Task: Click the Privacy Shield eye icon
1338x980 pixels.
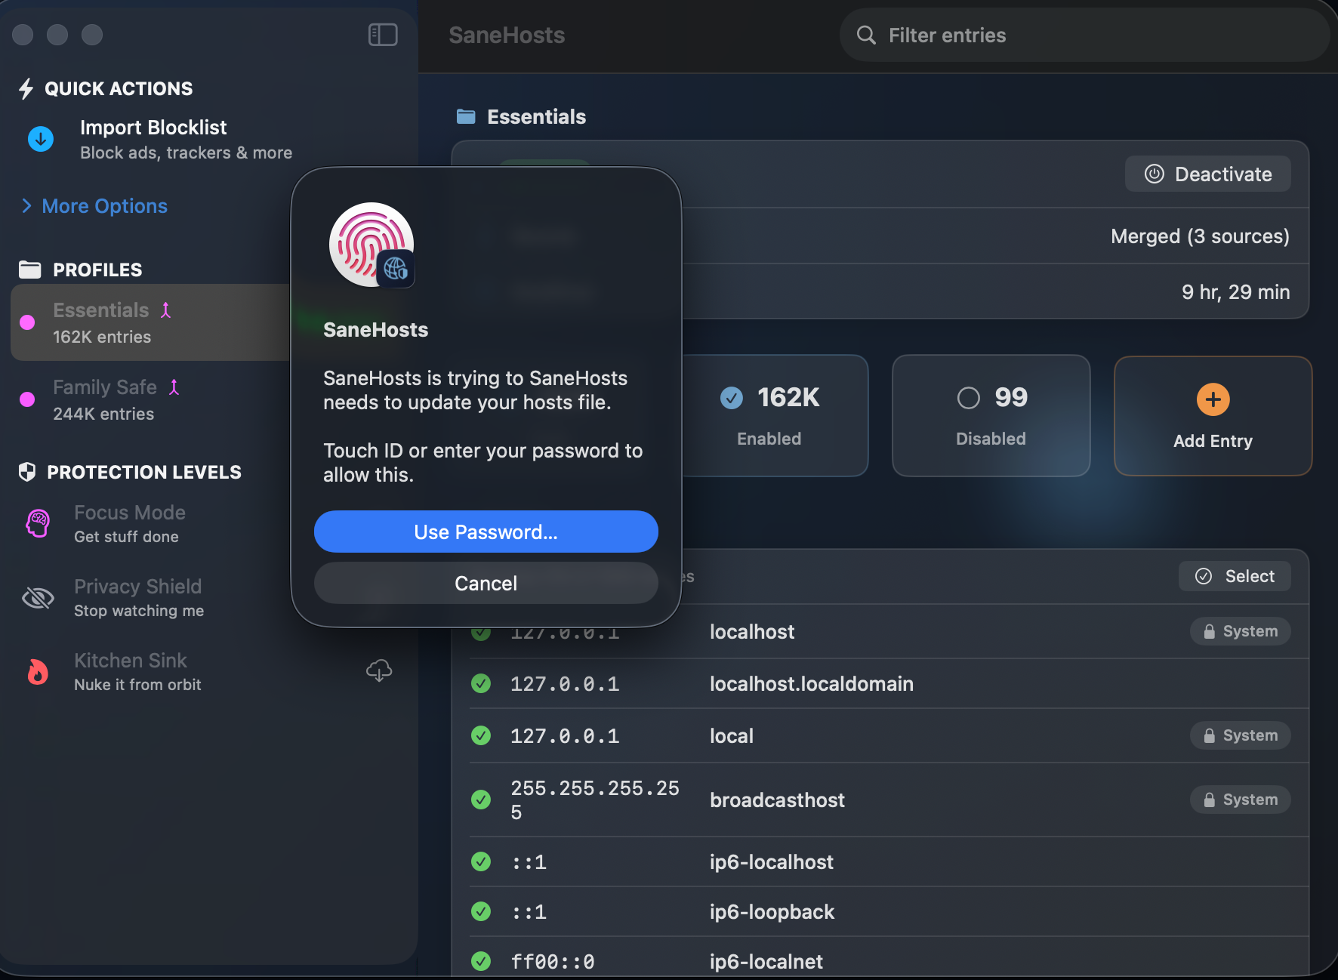Action: (37, 597)
